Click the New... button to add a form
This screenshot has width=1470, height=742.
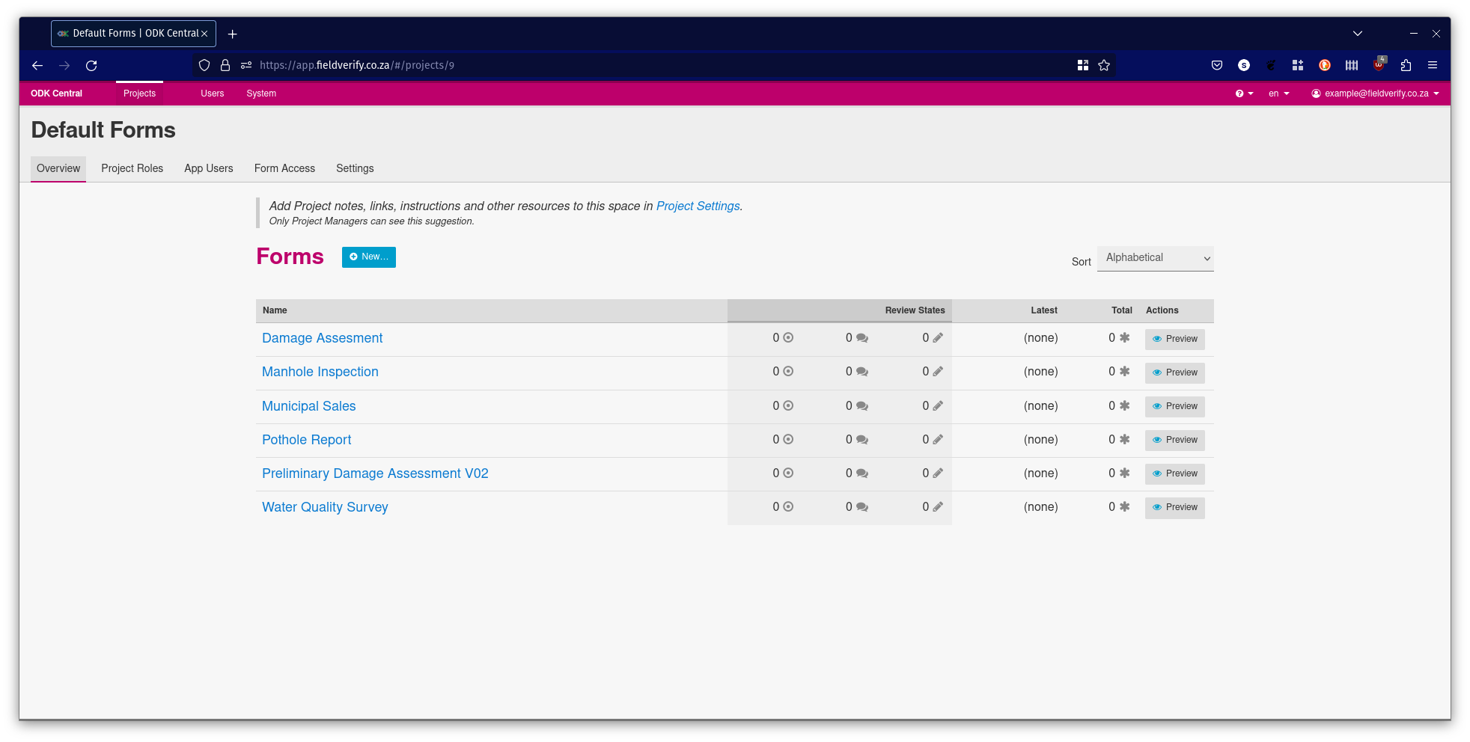pyautogui.click(x=368, y=257)
